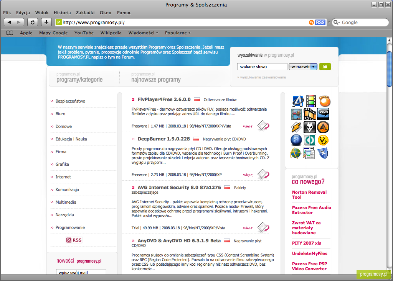Viewport: 393px width, 281px height.
Task: Open the Edycja menu
Action: click(x=23, y=13)
